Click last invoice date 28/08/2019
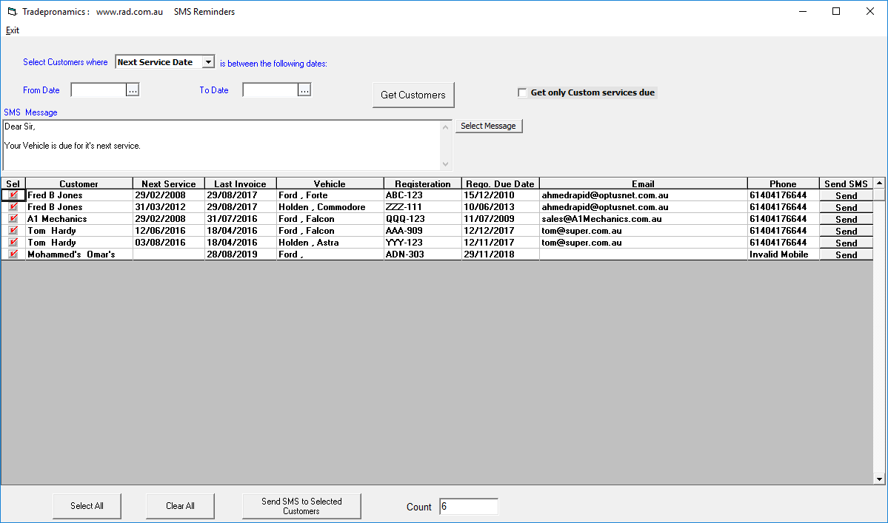This screenshot has width=888, height=523. pyautogui.click(x=240, y=254)
